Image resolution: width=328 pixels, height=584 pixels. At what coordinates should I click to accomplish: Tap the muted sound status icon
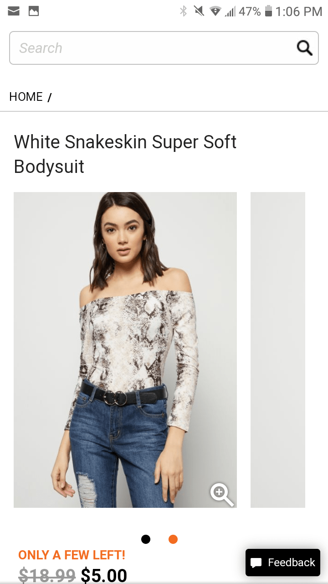[199, 11]
